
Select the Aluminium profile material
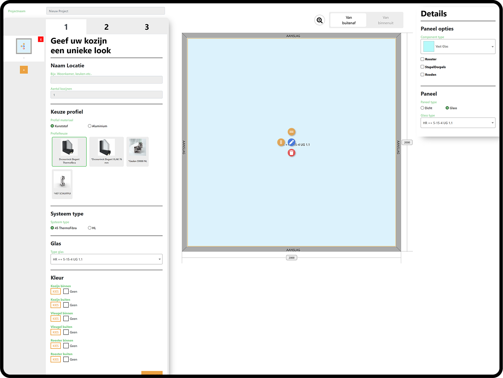click(90, 126)
